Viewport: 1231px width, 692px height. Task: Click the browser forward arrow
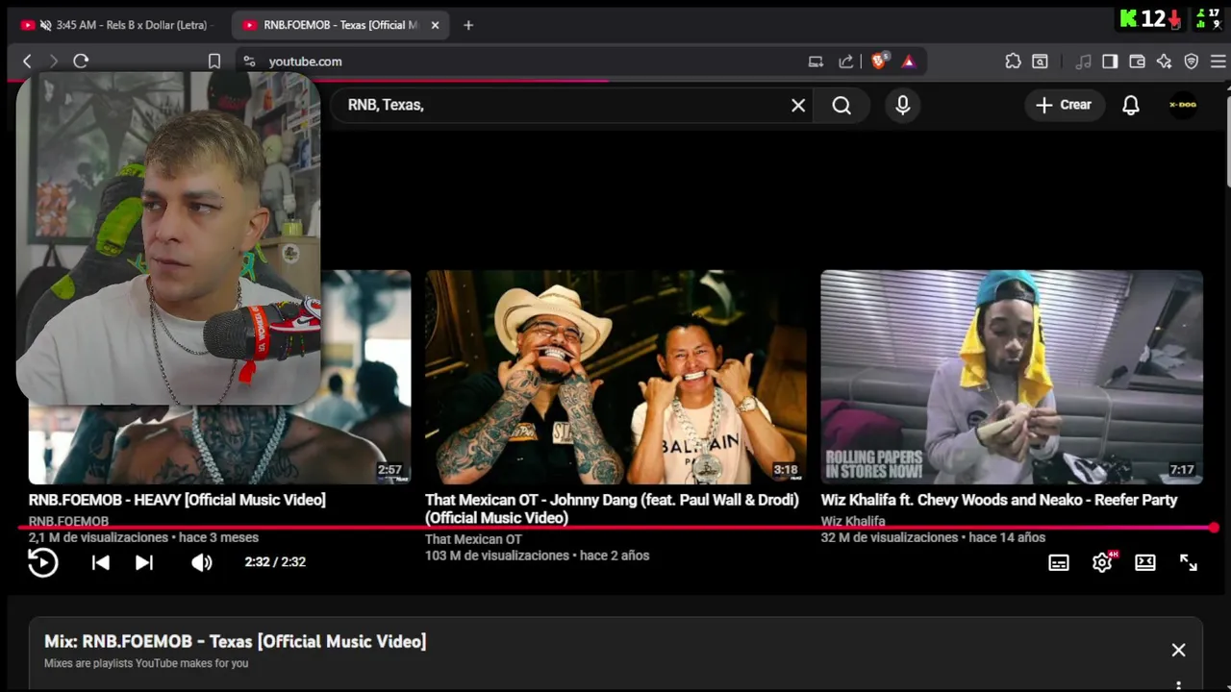pos(53,62)
